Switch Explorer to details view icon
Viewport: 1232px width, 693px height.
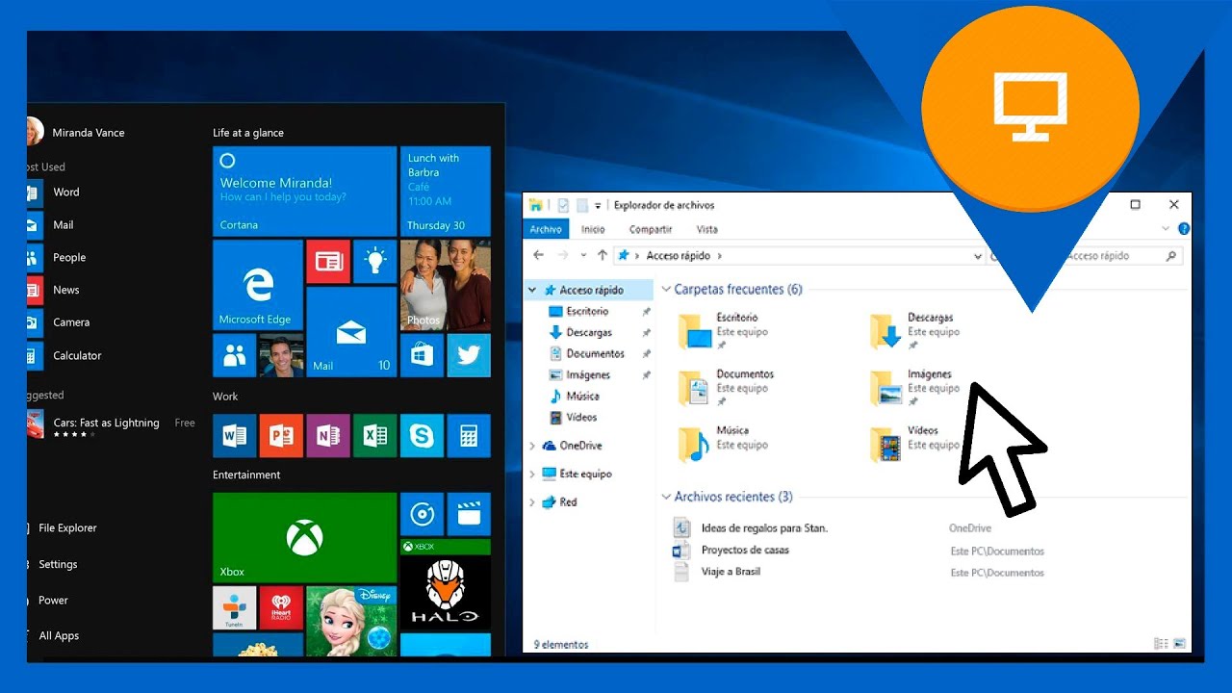pos(1159,644)
